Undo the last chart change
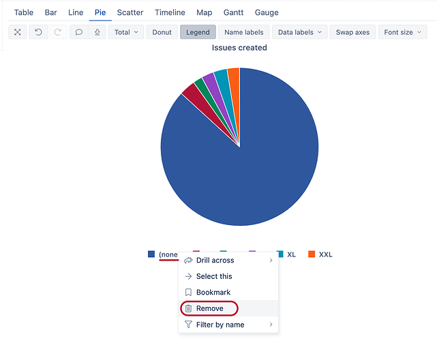This screenshot has width=437, height=341. tap(38, 32)
